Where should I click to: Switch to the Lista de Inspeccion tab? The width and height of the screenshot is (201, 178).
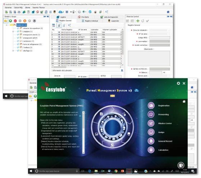(109, 17)
